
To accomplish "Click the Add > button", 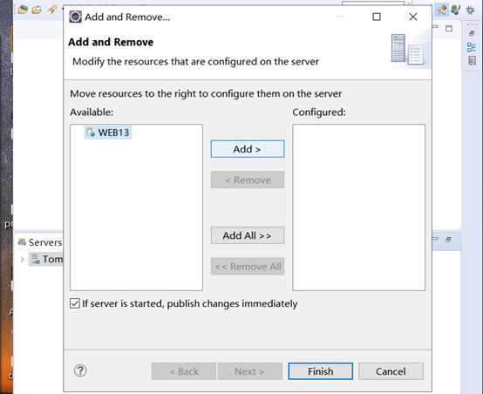I will pyautogui.click(x=248, y=149).
